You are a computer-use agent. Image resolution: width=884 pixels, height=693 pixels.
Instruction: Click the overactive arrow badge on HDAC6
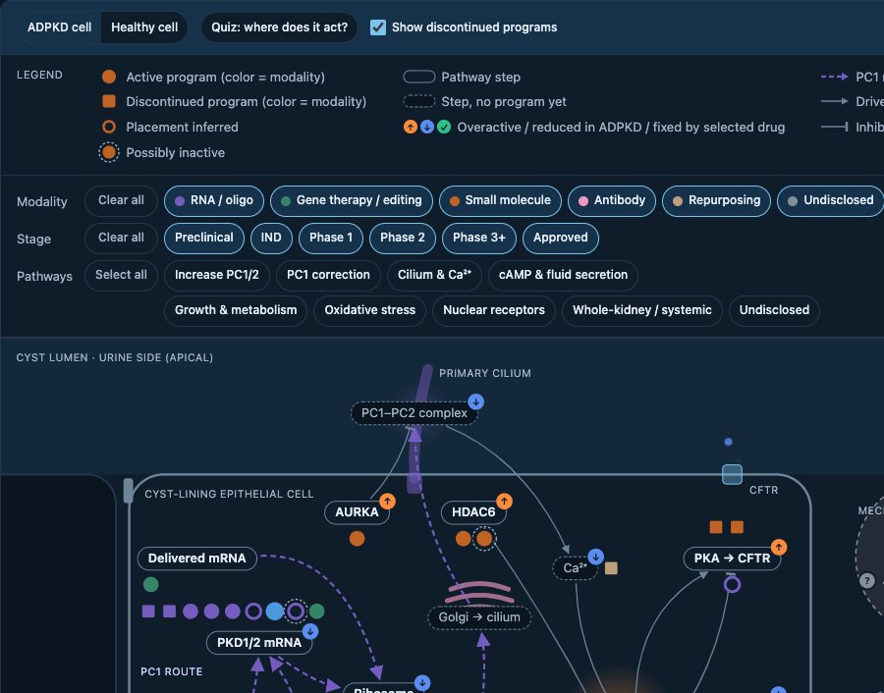click(504, 501)
